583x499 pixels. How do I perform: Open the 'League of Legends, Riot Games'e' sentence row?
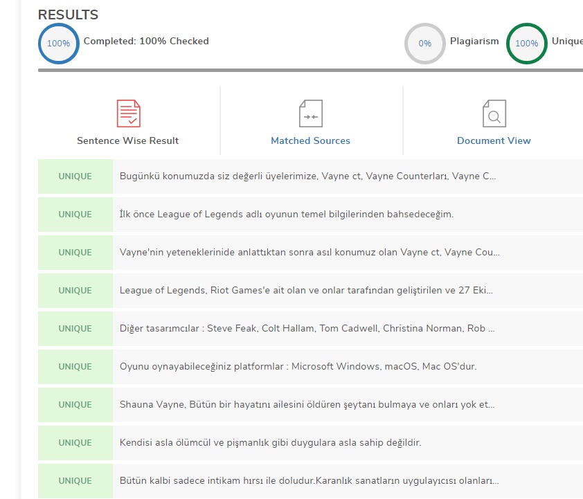[306, 291]
